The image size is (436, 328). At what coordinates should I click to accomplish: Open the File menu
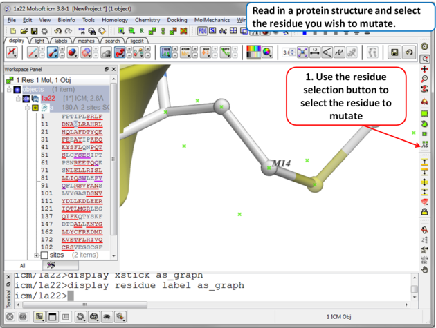(x=11, y=20)
